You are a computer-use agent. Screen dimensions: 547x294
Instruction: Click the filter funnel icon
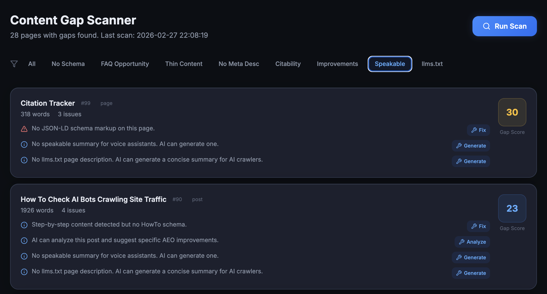pos(14,64)
